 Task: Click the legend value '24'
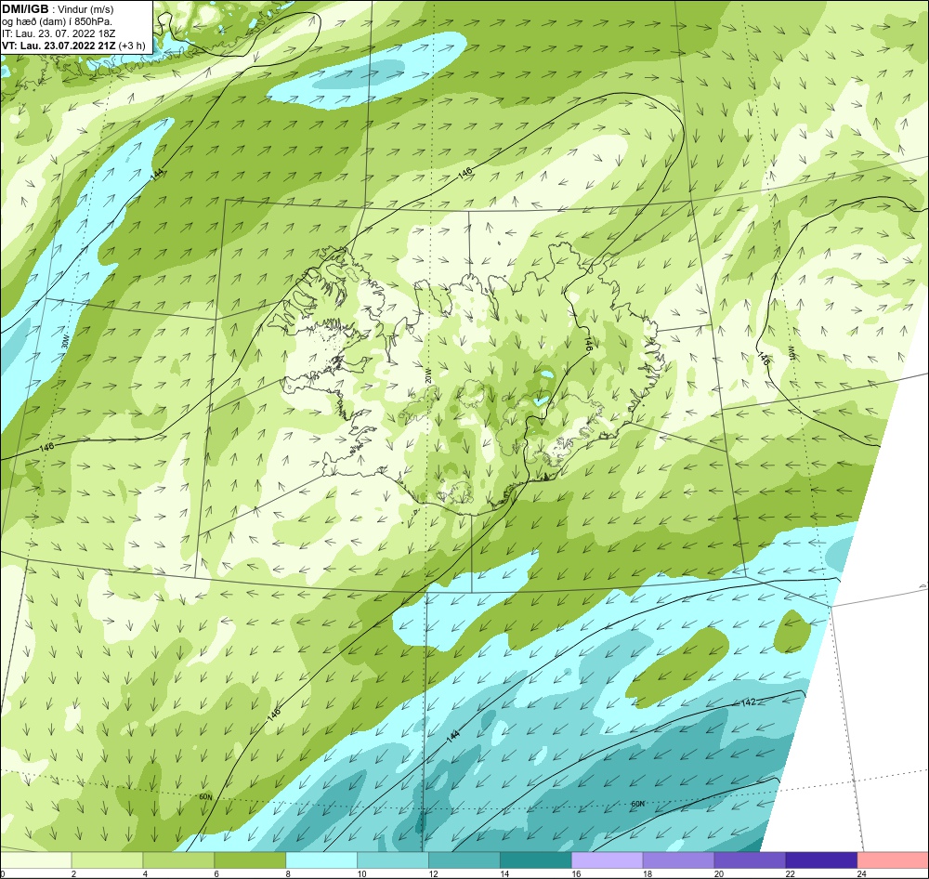click(861, 873)
